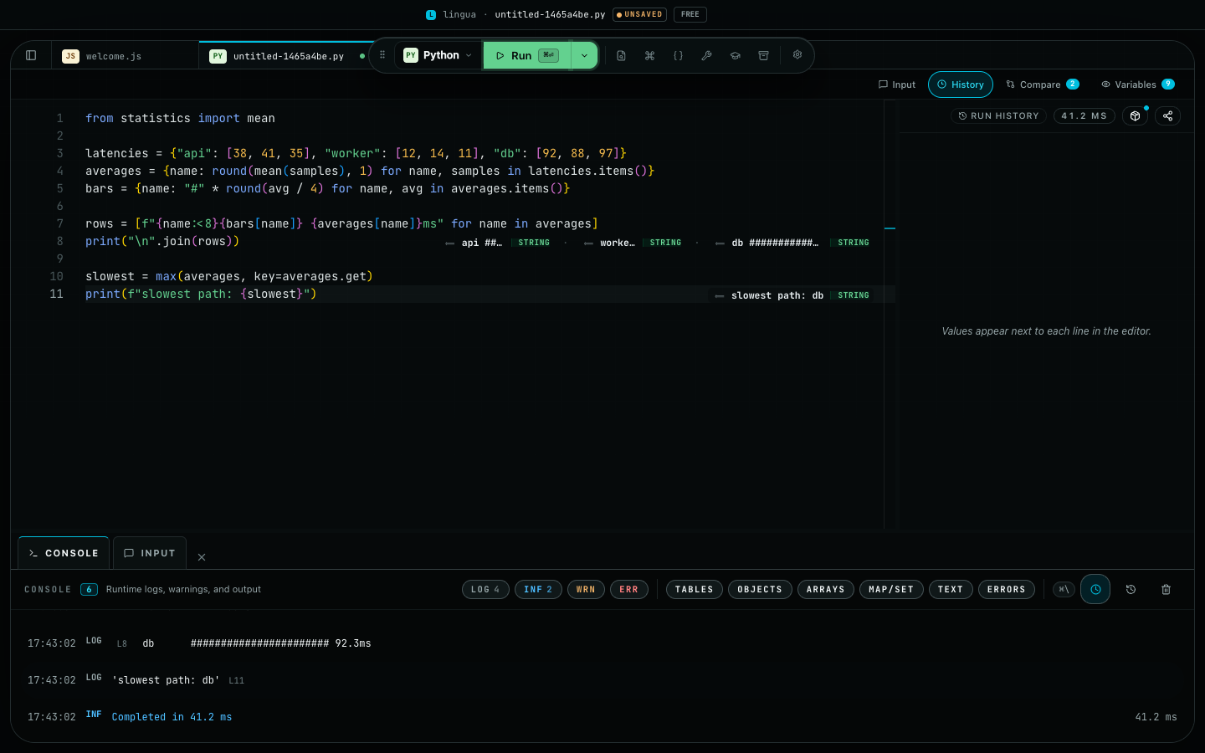The height and width of the screenshot is (753, 1205).
Task: Open the Variables side panel tab
Action: [1138, 85]
